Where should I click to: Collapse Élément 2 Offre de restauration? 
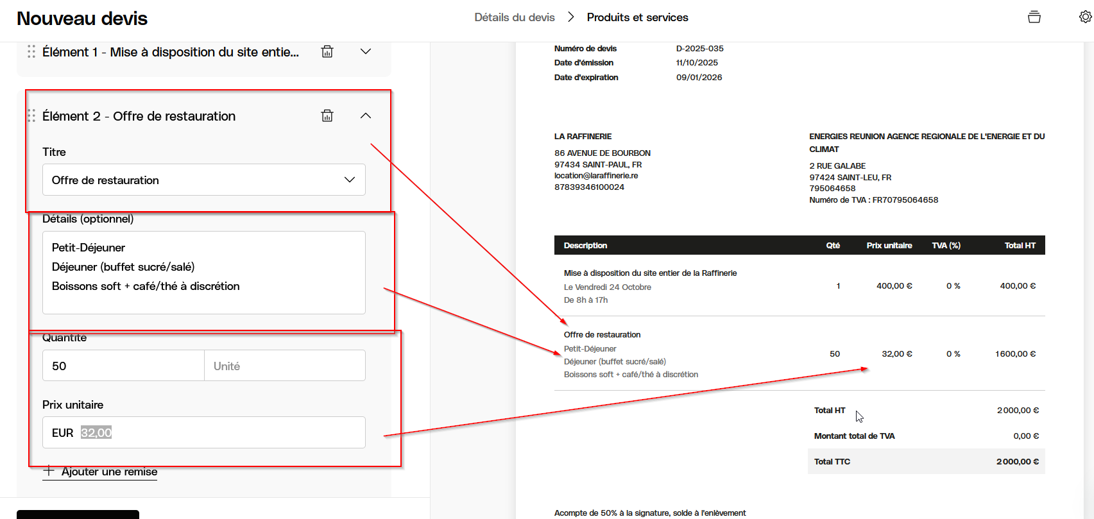pyautogui.click(x=366, y=116)
